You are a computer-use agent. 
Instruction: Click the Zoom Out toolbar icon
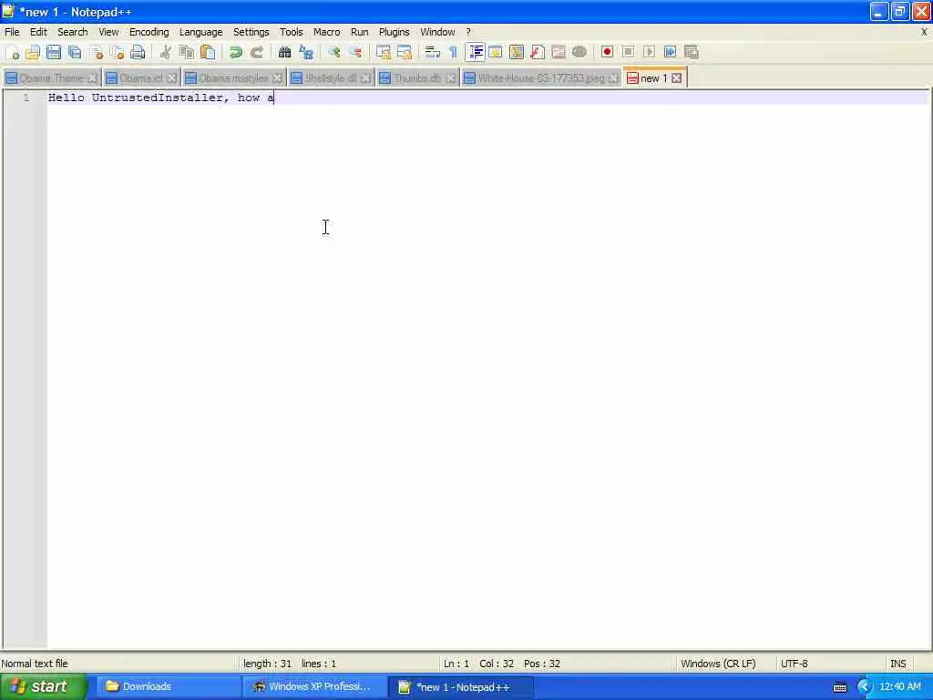(x=355, y=52)
